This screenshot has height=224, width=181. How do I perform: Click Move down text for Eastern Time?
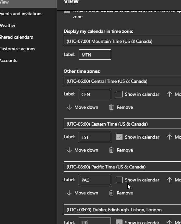pyautogui.click(x=86, y=150)
